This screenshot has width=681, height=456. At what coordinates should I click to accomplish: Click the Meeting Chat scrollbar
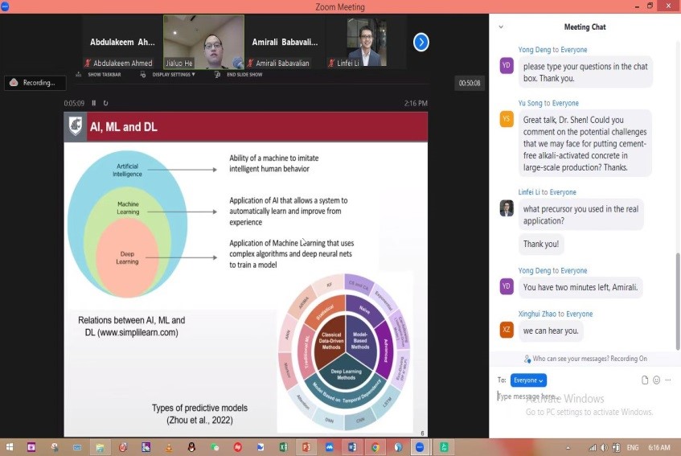click(677, 298)
